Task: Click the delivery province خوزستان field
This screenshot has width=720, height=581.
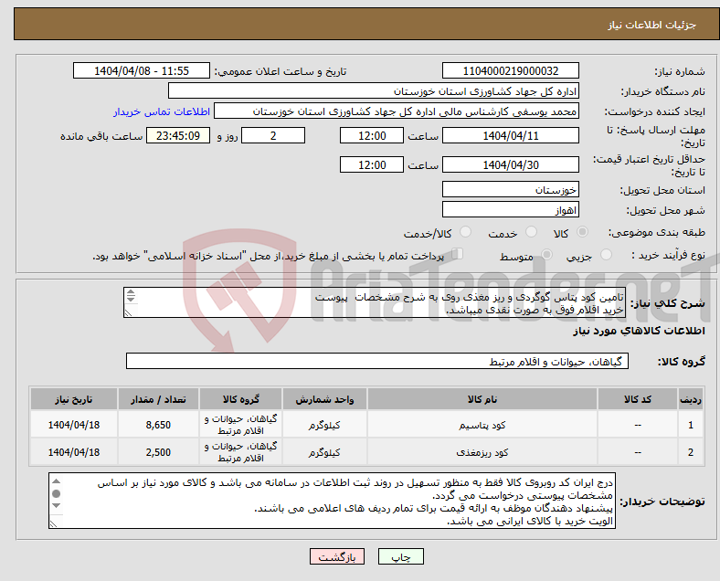Action: (x=510, y=189)
